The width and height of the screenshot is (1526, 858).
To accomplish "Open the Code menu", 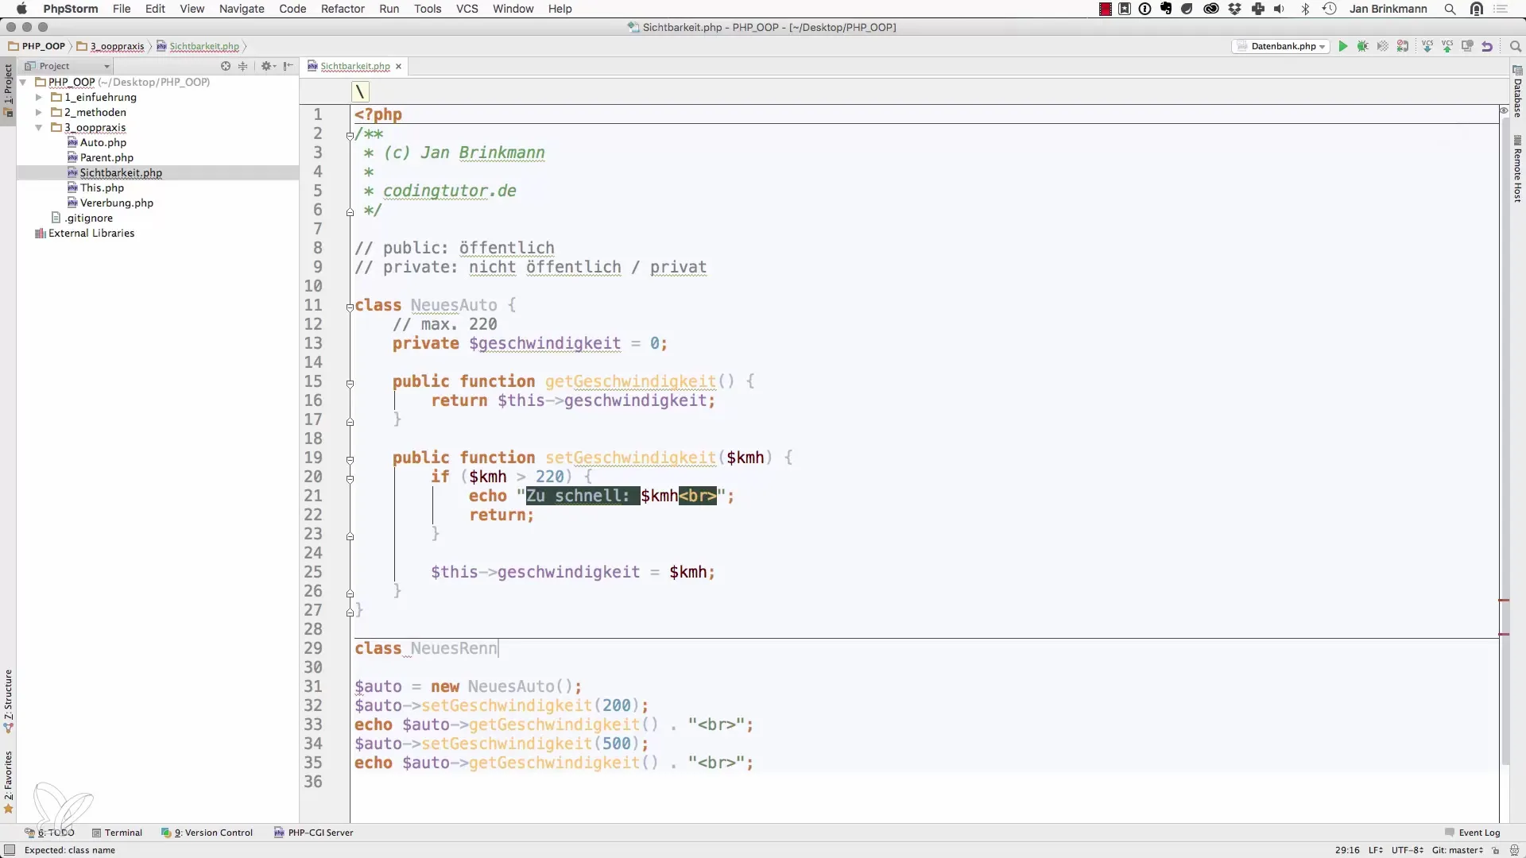I will pyautogui.click(x=292, y=9).
